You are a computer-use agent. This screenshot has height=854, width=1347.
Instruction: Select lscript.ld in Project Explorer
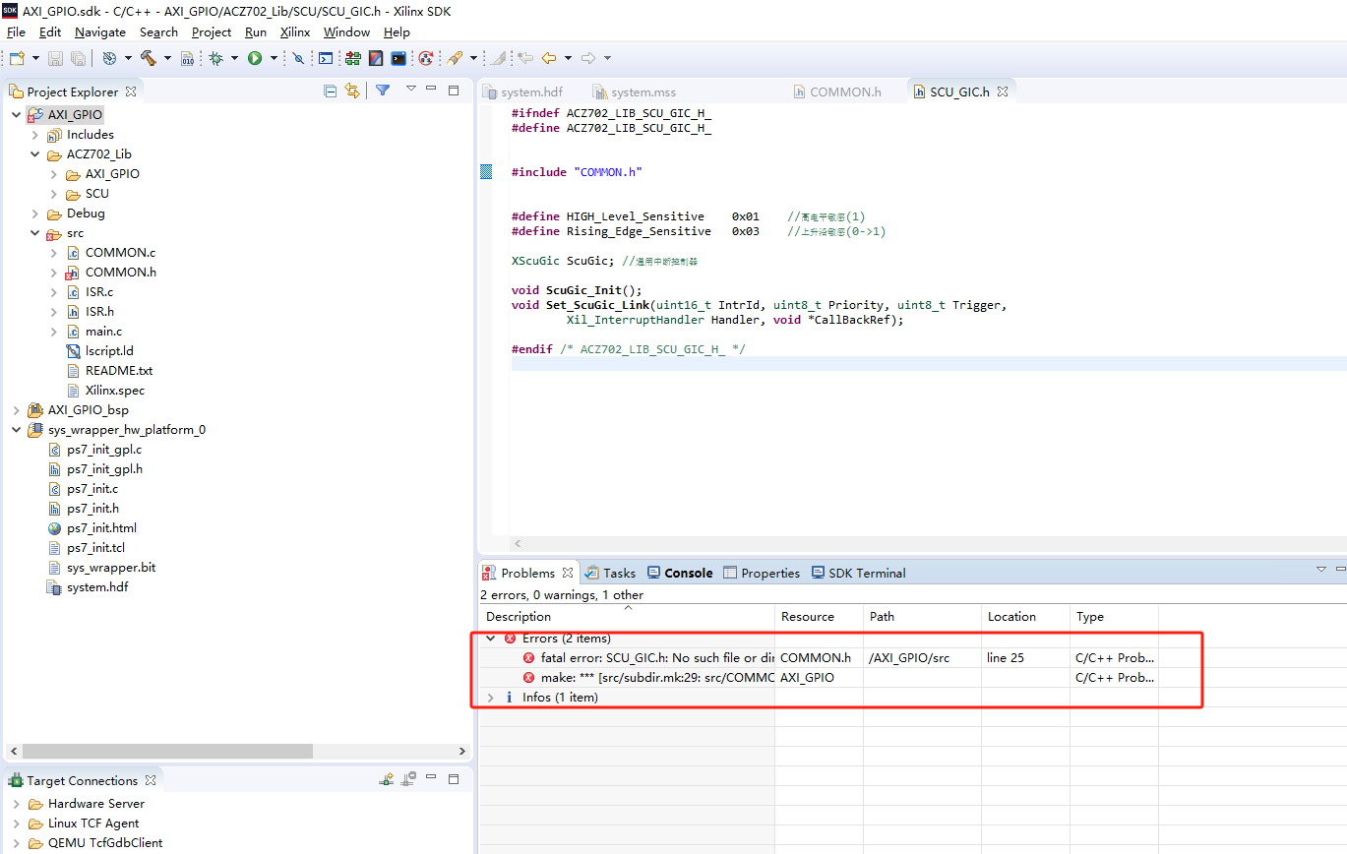point(108,351)
